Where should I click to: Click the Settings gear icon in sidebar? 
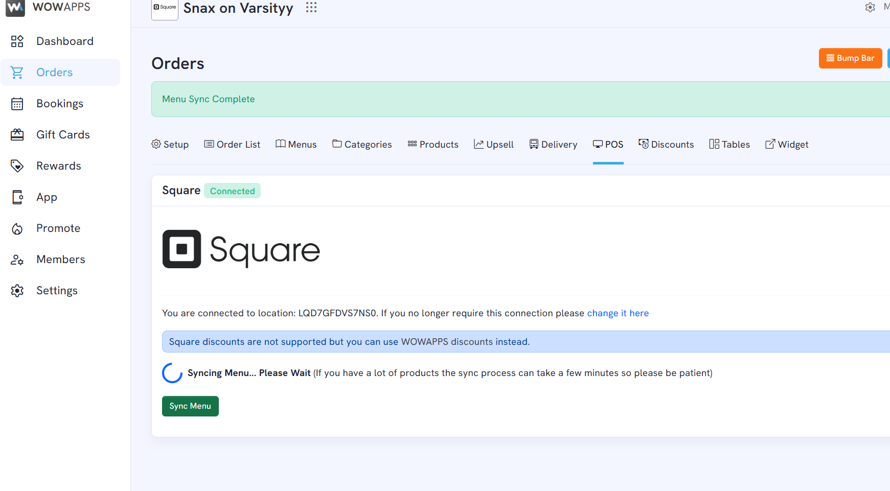click(x=17, y=291)
